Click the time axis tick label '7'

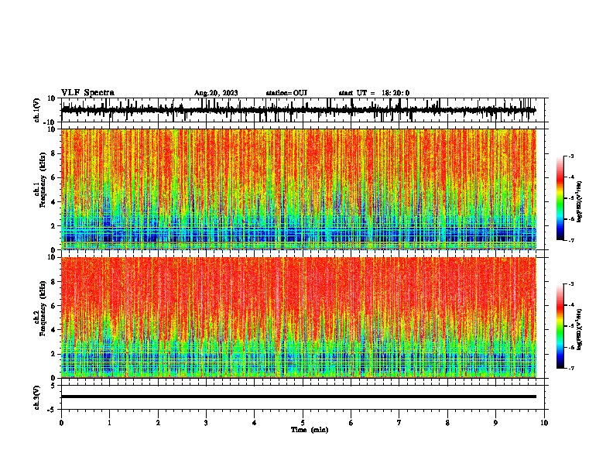(399, 423)
